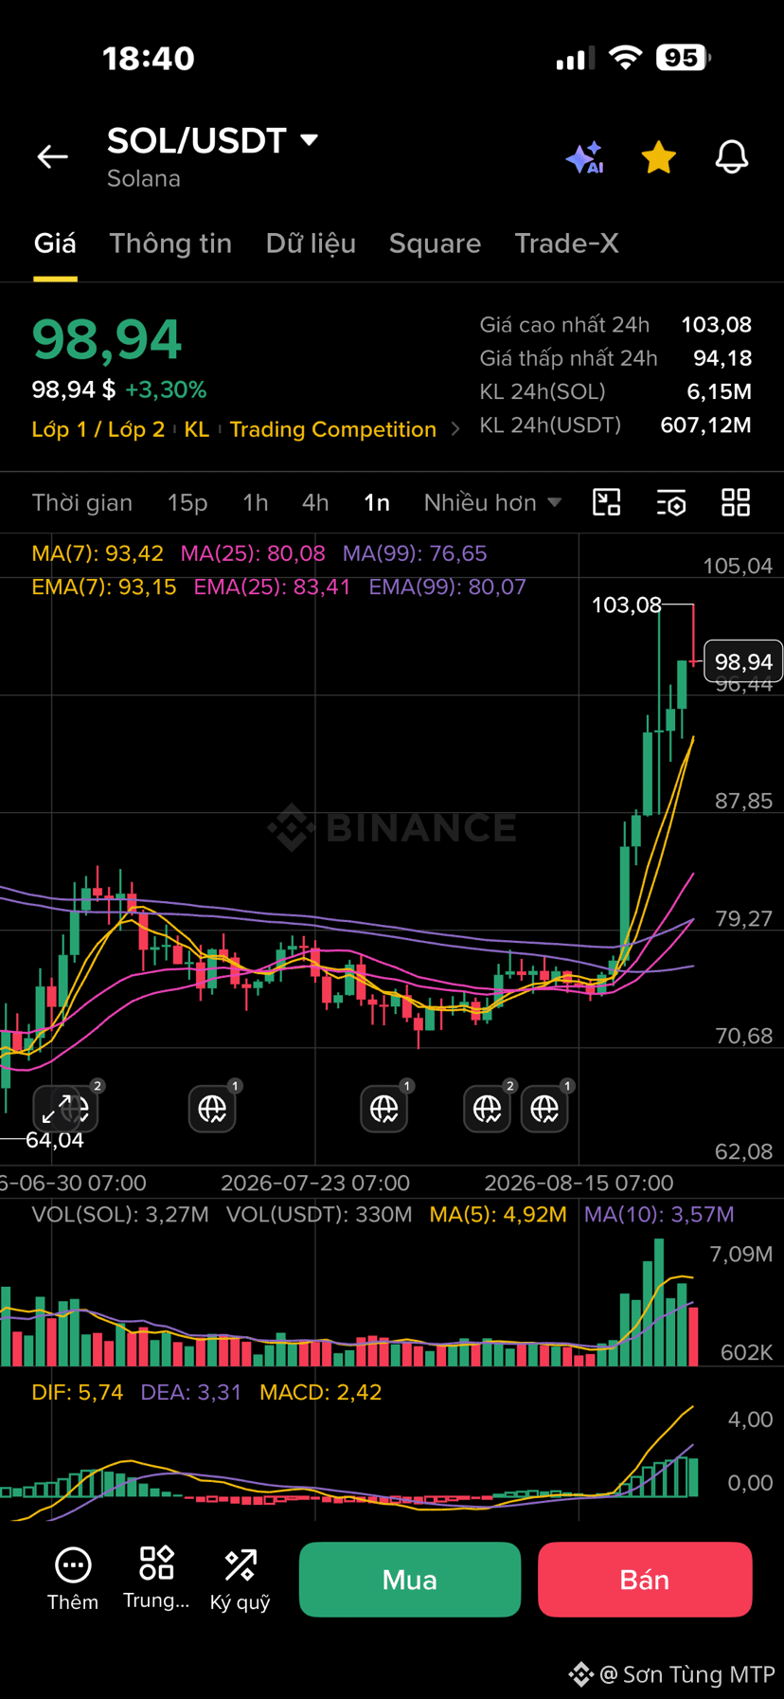The height and width of the screenshot is (1699, 784).
Task: Open the Square tab
Action: pos(435,244)
